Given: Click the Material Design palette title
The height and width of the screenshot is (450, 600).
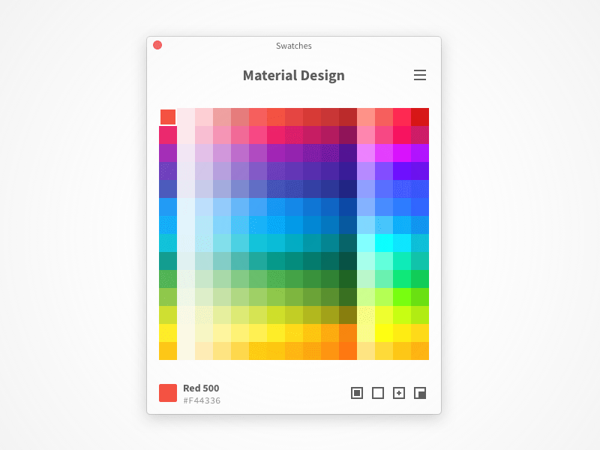Looking at the screenshot, I should coord(294,76).
